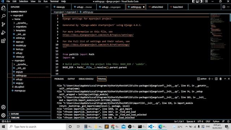
Task: Switch to the DEBUG CONSOLE panel tab
Action: [86, 79]
